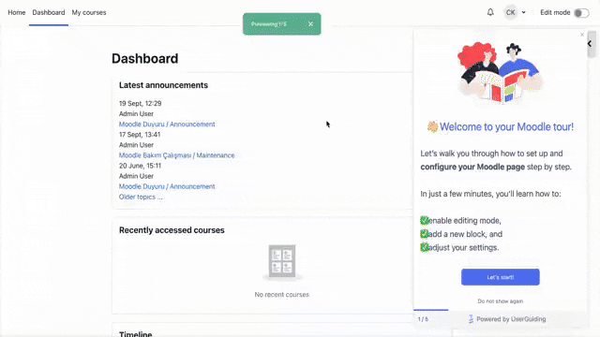The image size is (600, 337).
Task: Open the 20 June Moodle Duyuru announcement
Action: pos(167,186)
